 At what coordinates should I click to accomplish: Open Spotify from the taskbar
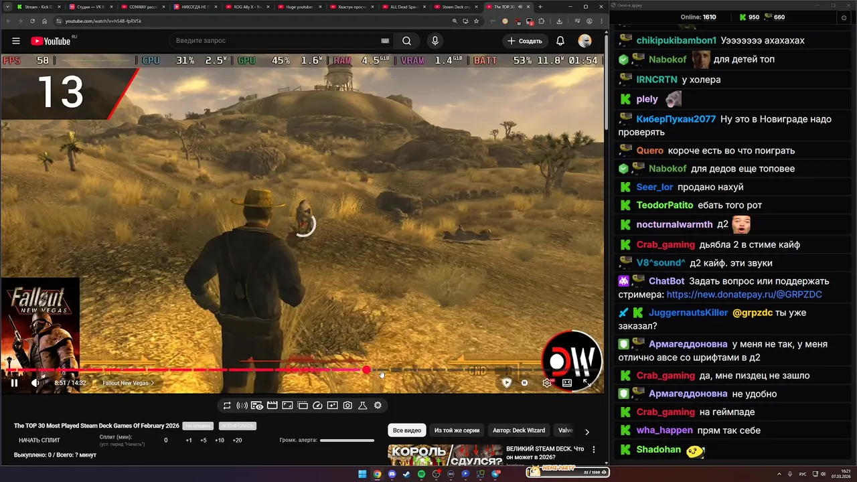coord(421,474)
